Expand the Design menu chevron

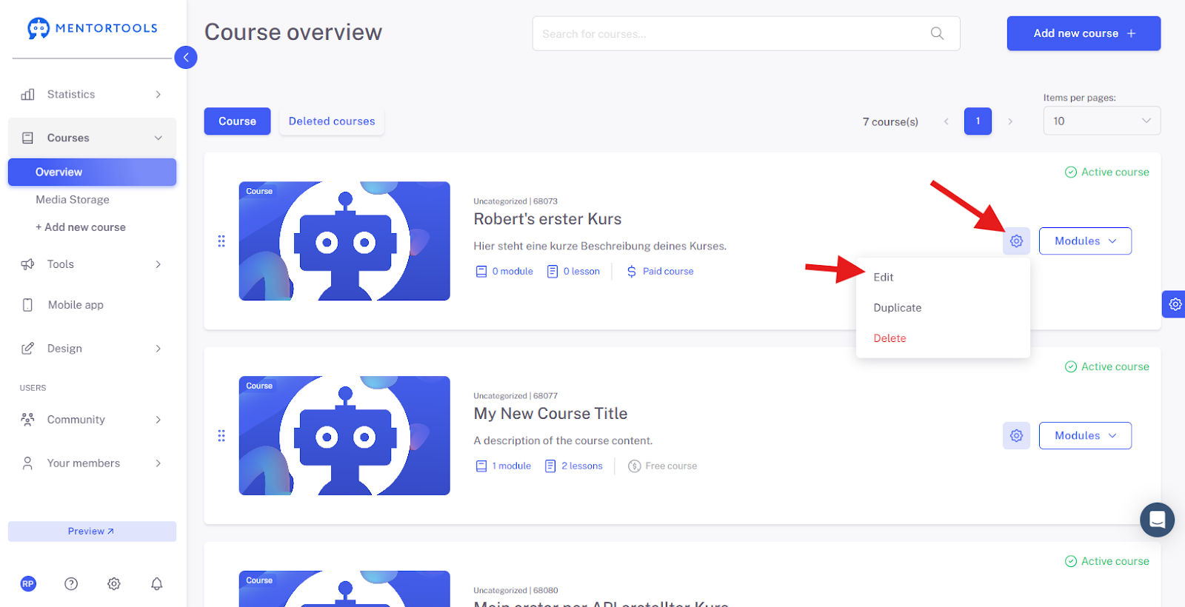point(158,349)
